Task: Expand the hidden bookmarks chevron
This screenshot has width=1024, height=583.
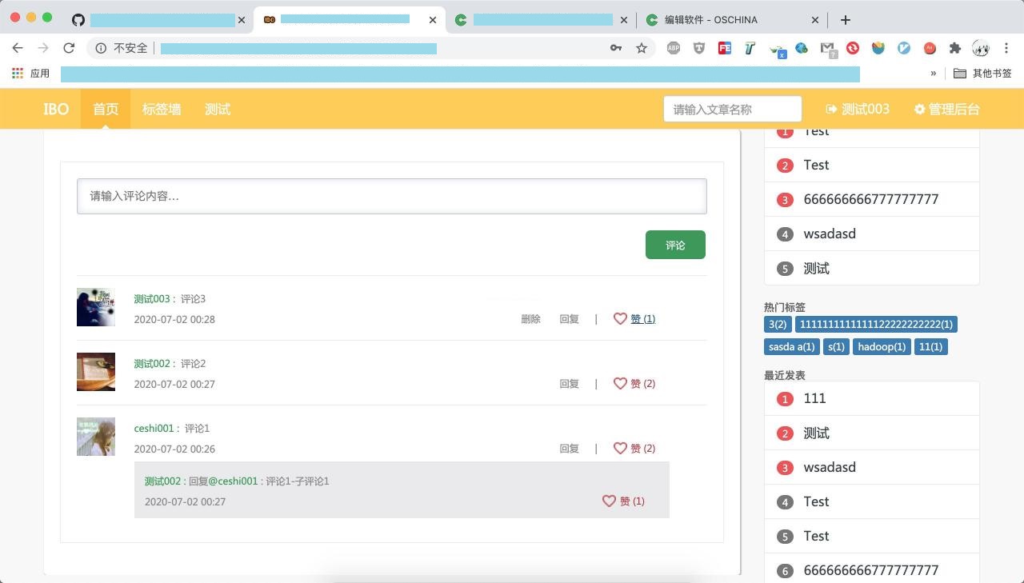Action: (933, 74)
